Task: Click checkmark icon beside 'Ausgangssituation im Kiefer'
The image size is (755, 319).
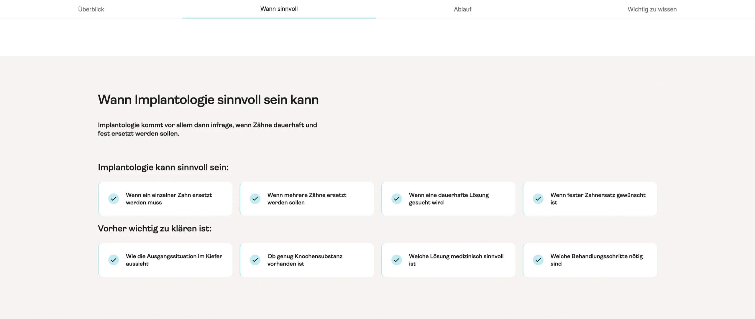Action: (114, 260)
